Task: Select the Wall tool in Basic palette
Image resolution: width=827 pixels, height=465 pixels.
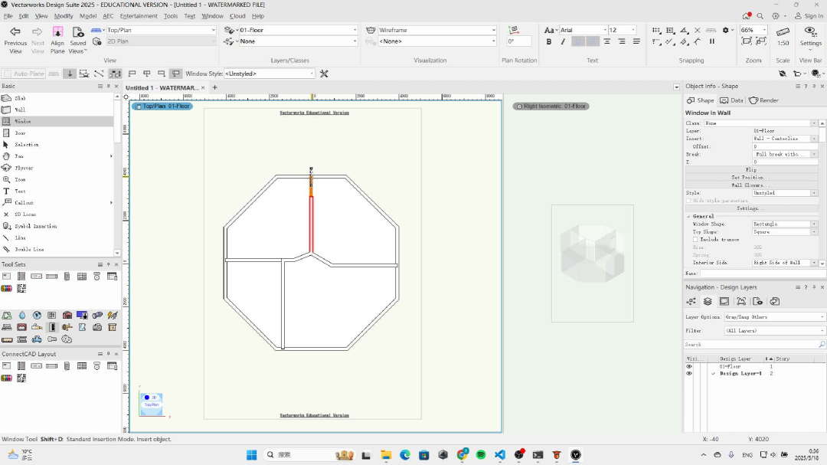Action: 20,110
